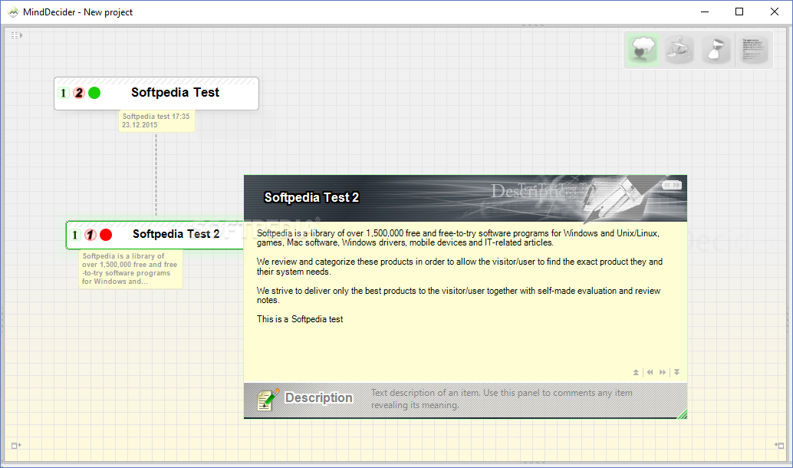This screenshot has height=468, width=793.
Task: Open yellow note under Softpedia Test
Action: coord(156,121)
